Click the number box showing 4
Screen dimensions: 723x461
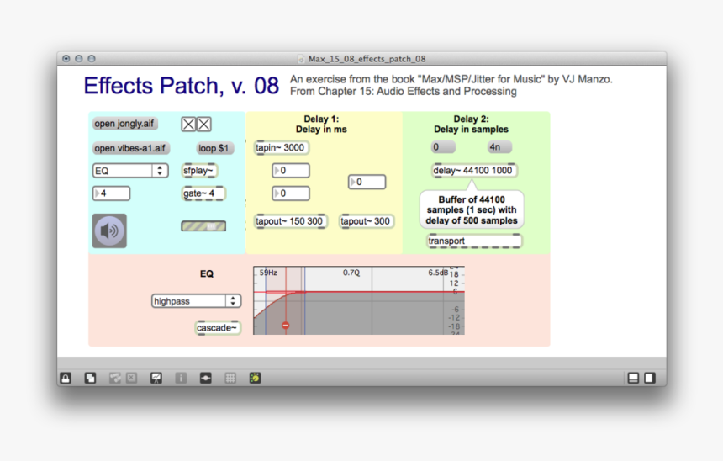111,193
